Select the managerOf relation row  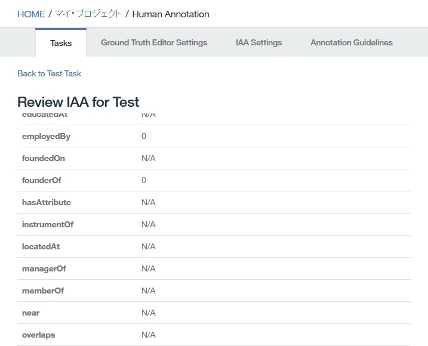[44, 268]
